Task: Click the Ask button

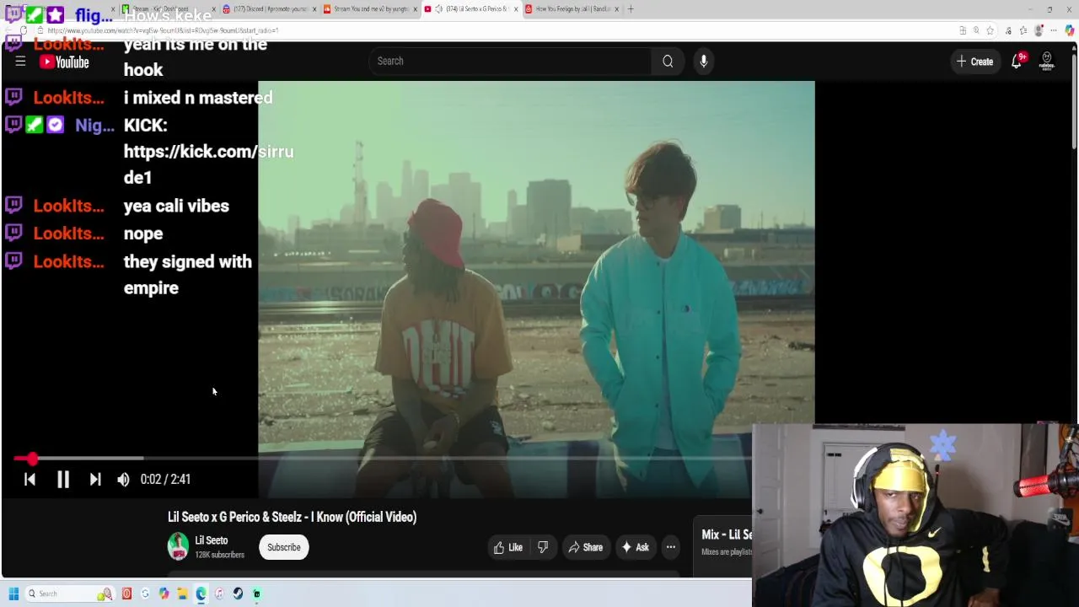Action: (x=635, y=547)
